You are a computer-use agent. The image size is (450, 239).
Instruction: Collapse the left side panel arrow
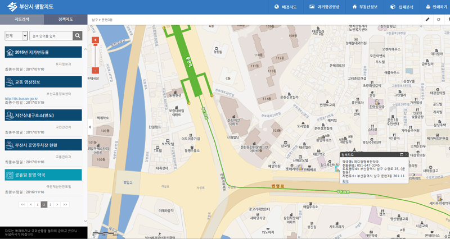point(89,127)
